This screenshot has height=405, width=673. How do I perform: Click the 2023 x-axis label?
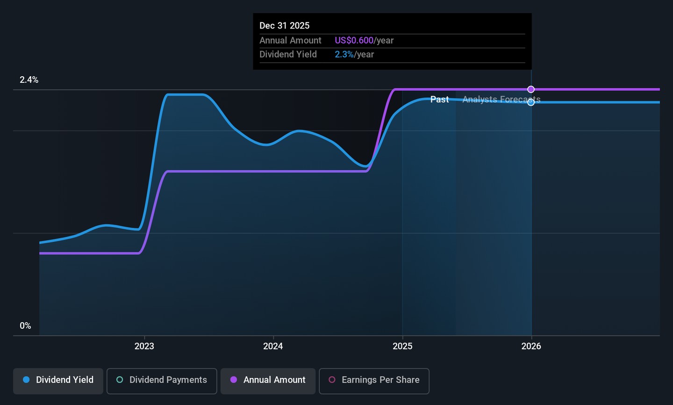144,346
